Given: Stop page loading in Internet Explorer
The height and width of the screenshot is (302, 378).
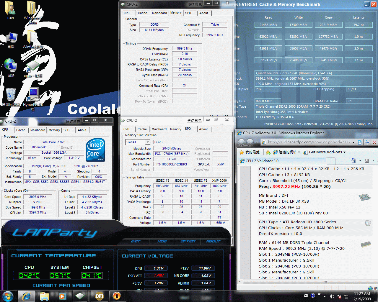Looking at the screenshot, I should [374, 142].
